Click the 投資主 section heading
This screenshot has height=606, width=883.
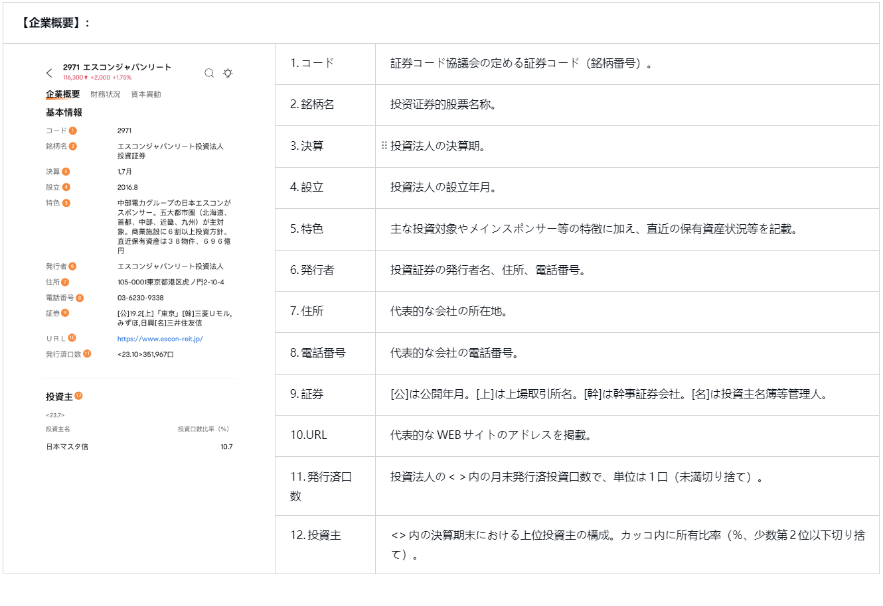pos(59,396)
